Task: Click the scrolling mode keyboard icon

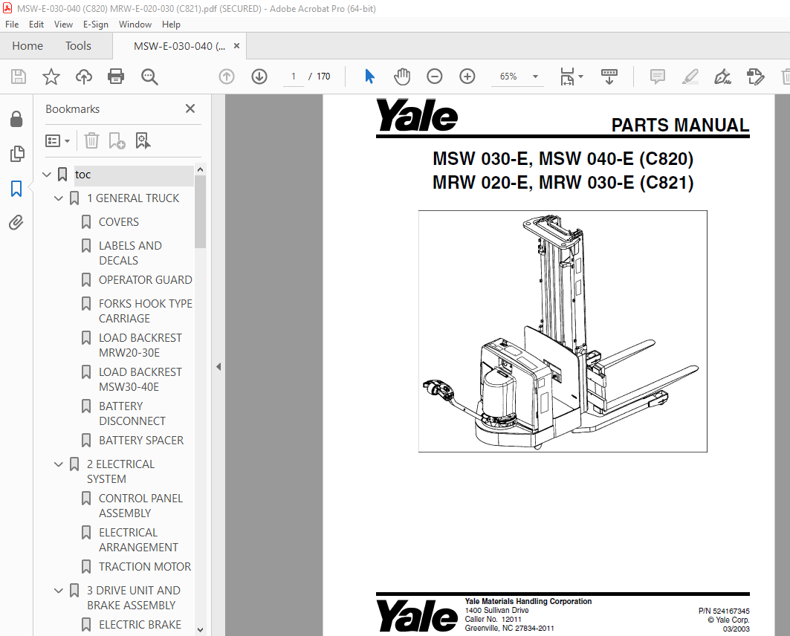Action: click(609, 77)
